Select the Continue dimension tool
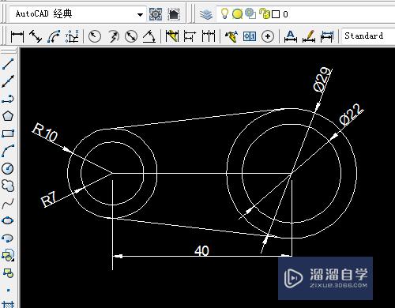The width and height of the screenshot is (395, 308). pyautogui.click(x=209, y=36)
